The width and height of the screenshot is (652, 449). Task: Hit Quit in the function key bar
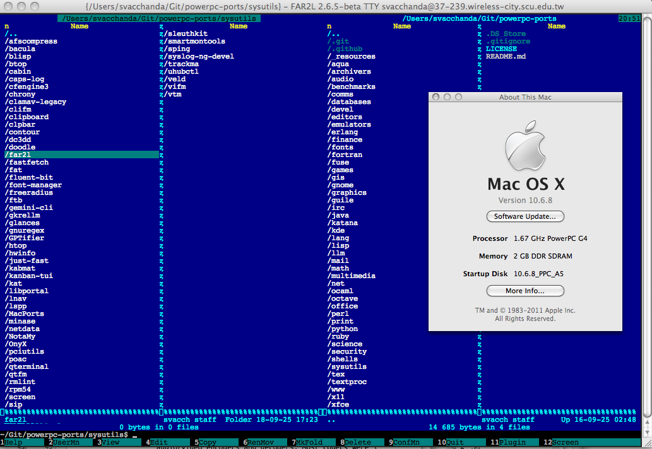click(x=454, y=443)
